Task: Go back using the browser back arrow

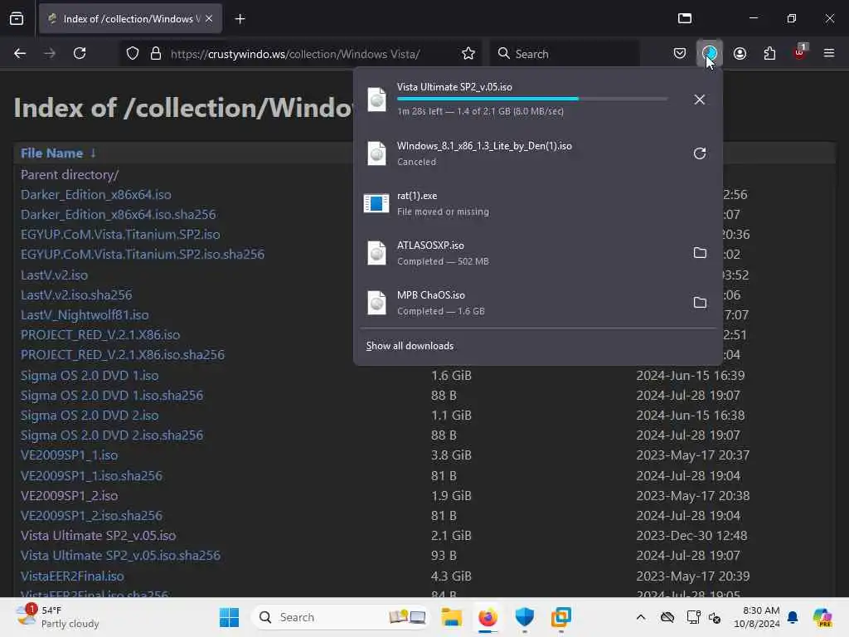Action: (x=20, y=53)
